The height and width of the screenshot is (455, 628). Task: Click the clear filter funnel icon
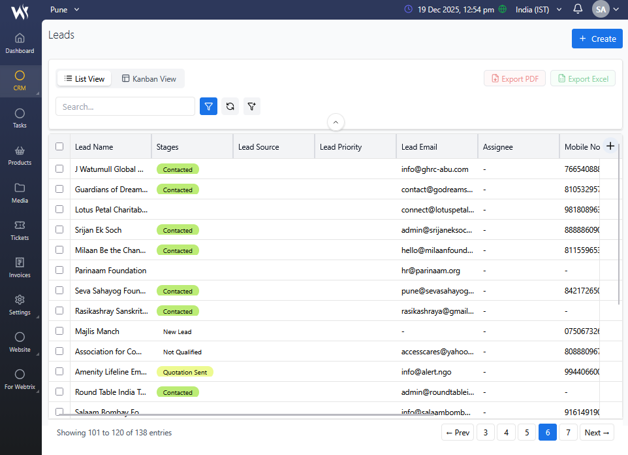click(x=251, y=107)
